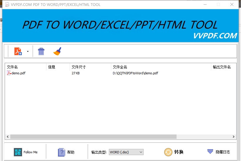Clear the list with broom icon
This screenshot has height=161, width=241.
(57, 51)
